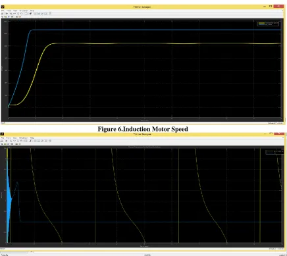Maximize the top Time Scope window

click(271, 7)
